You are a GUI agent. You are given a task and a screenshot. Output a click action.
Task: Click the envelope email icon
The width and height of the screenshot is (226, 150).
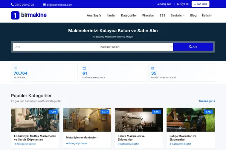[x=44, y=4]
